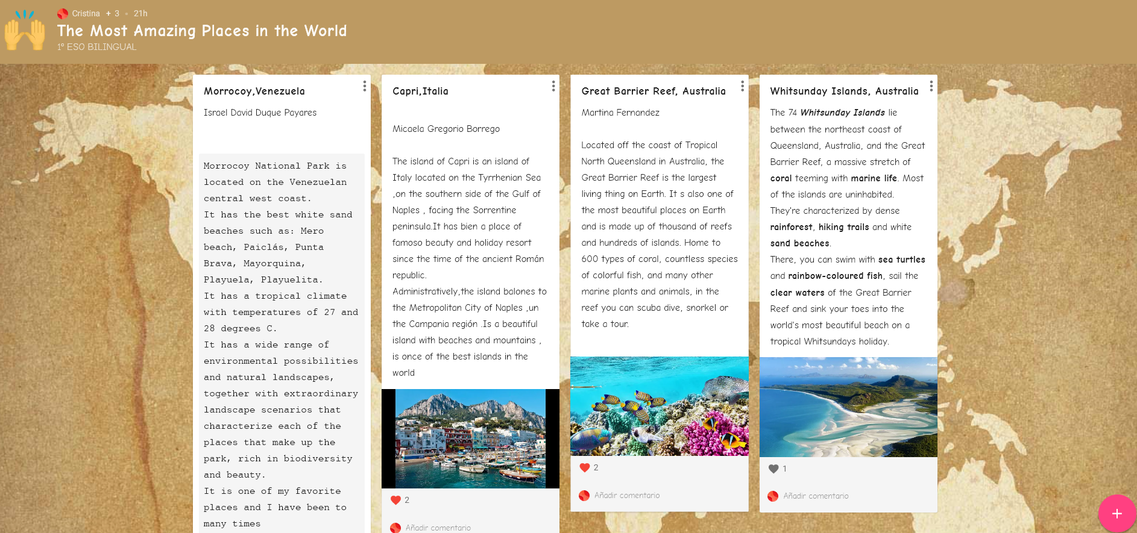1137x533 pixels.
Task: Type a comment on the Whitsunday Islands post
Action: pos(816,496)
